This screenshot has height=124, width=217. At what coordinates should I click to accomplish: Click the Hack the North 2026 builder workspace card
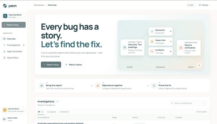[x=13, y=110]
